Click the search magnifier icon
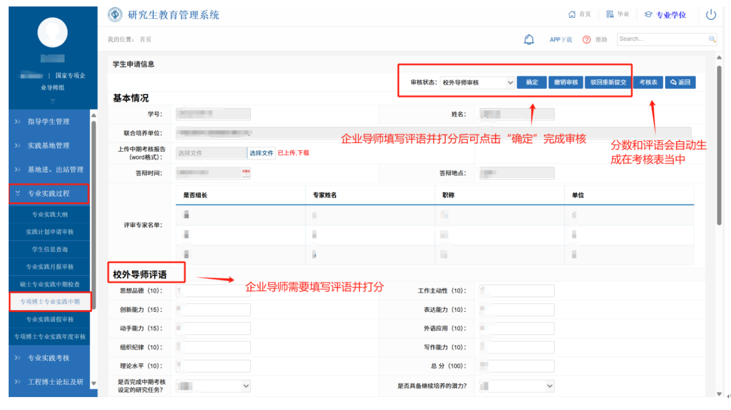This screenshot has height=410, width=731. coord(712,39)
